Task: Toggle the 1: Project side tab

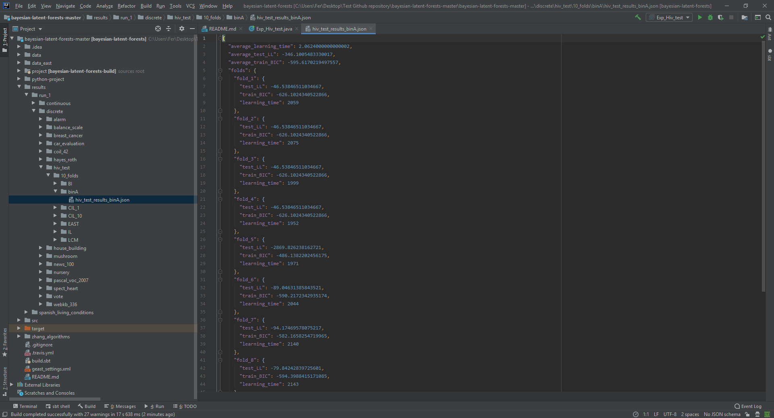Action: point(4,40)
